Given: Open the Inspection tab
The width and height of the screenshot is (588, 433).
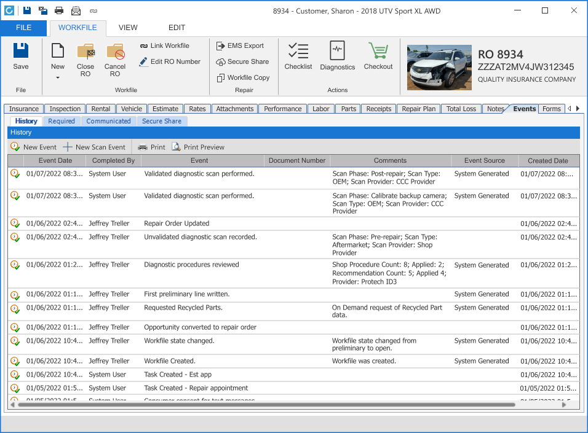Looking at the screenshot, I should pyautogui.click(x=65, y=109).
